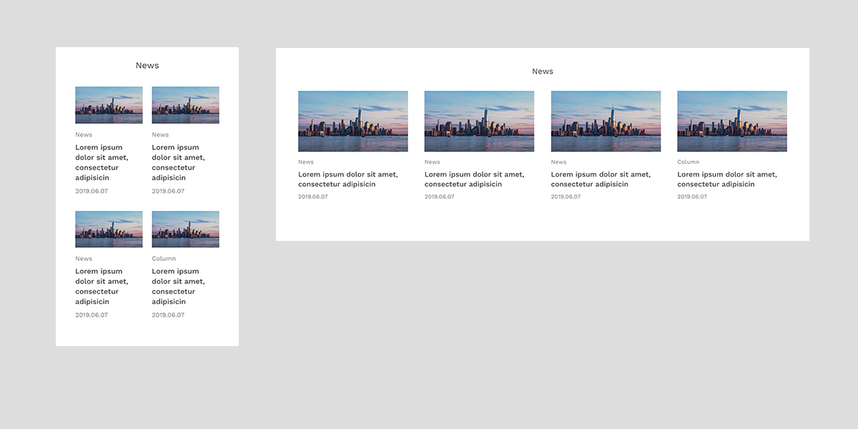
Task: Click the 2019.06.07 date on the wide panel's second card
Action: (439, 197)
